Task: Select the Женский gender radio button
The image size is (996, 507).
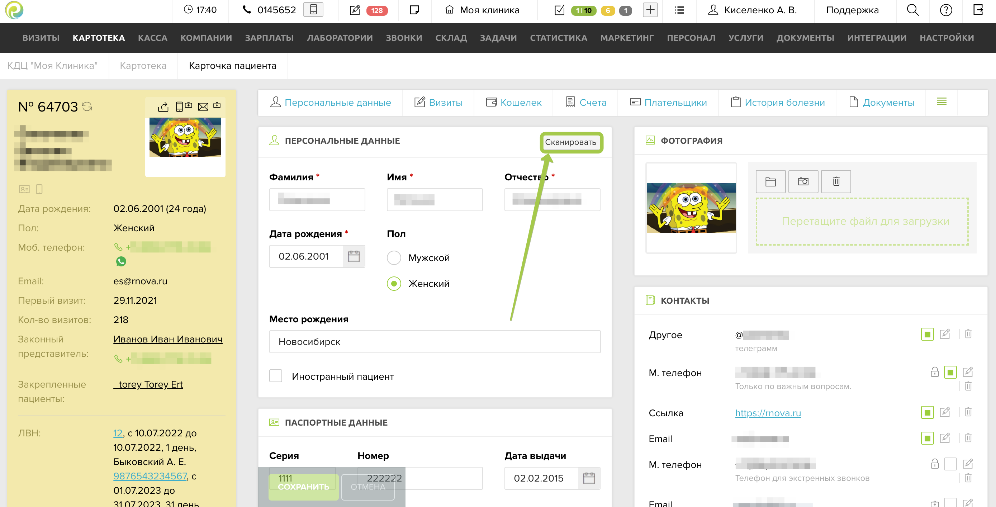Action: (394, 284)
